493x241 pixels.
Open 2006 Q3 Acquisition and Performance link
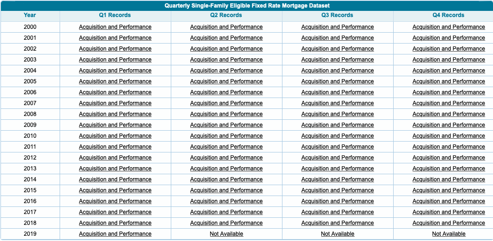[x=337, y=92]
